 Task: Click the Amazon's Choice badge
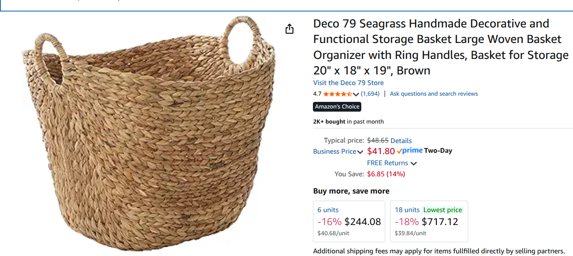point(337,107)
